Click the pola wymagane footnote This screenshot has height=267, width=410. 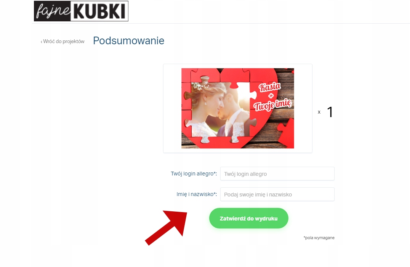click(319, 238)
